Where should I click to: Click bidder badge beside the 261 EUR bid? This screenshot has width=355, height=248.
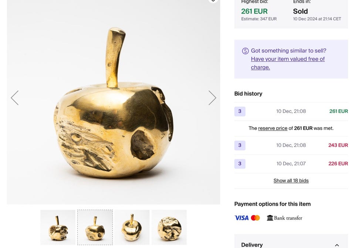coord(240,111)
